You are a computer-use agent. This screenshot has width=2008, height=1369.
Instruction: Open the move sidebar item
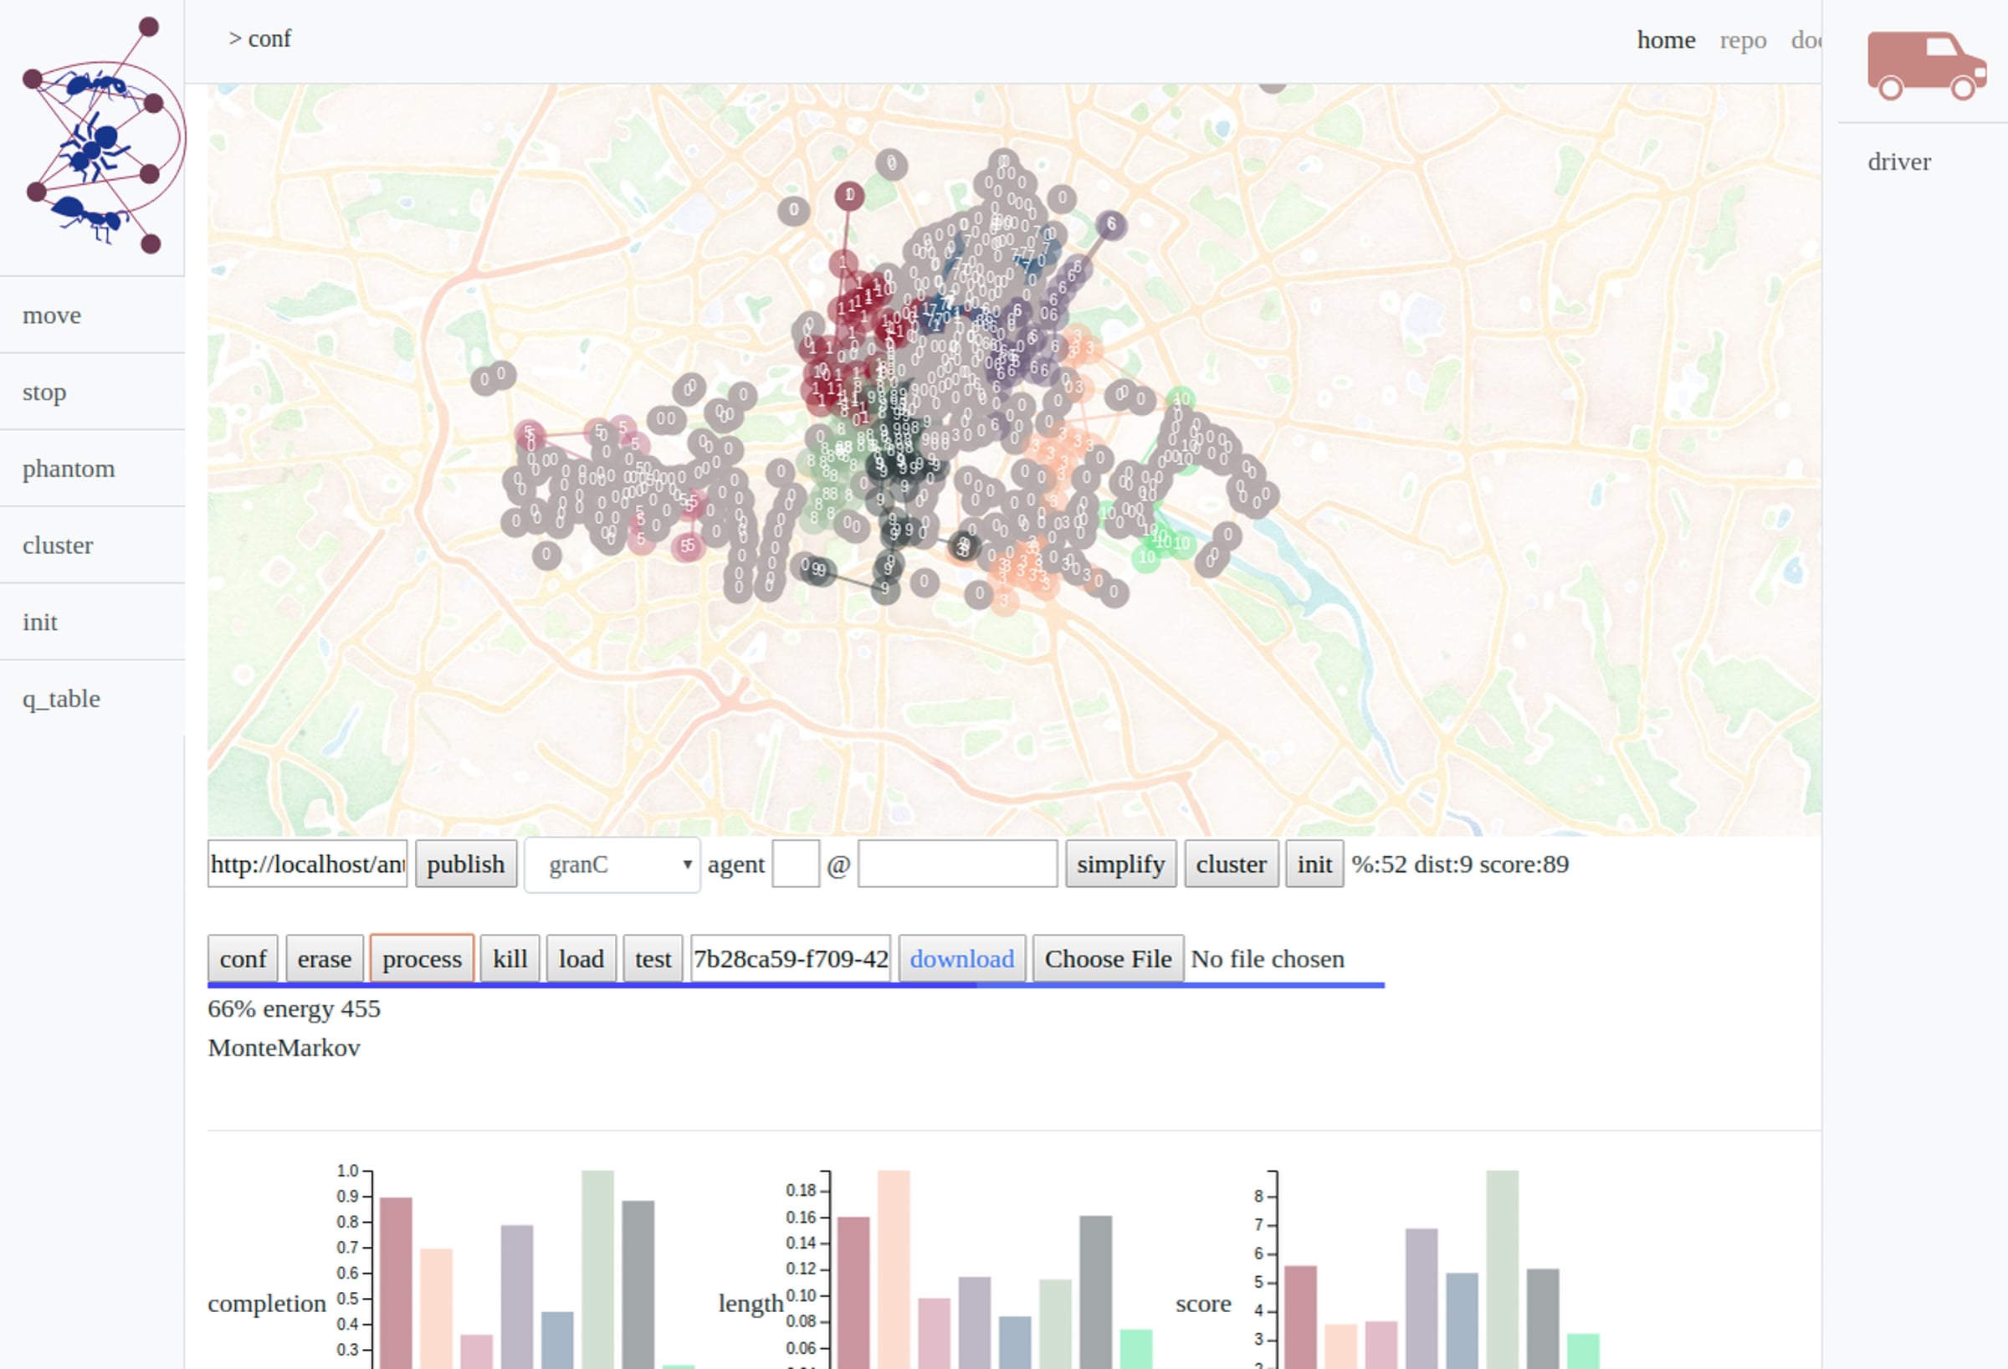52,315
